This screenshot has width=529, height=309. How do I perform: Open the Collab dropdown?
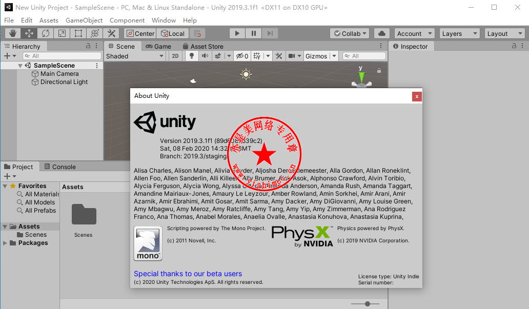coord(350,33)
